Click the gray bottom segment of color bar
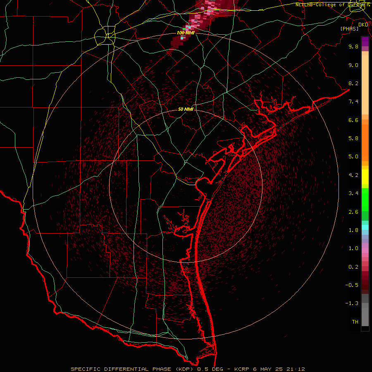Image resolution: width=372 pixels, height=372 pixels. coord(365,315)
